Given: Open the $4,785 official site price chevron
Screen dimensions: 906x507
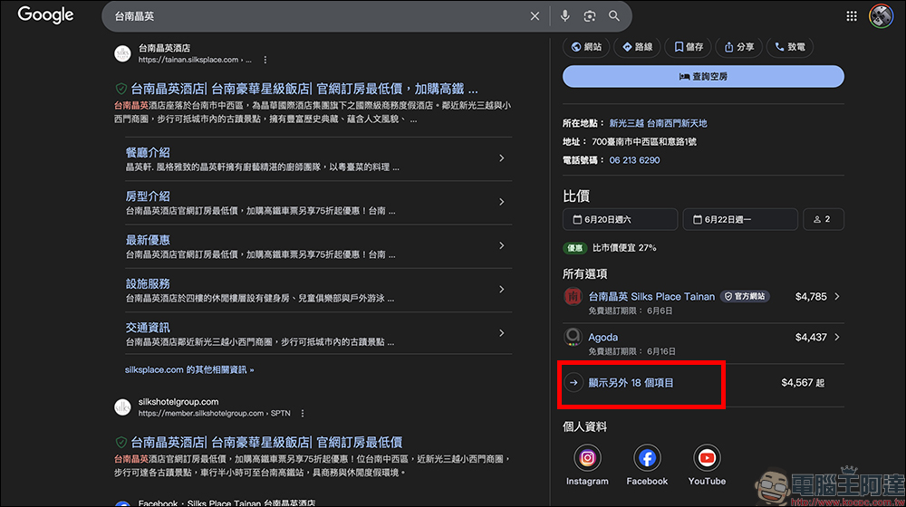Looking at the screenshot, I should [837, 296].
